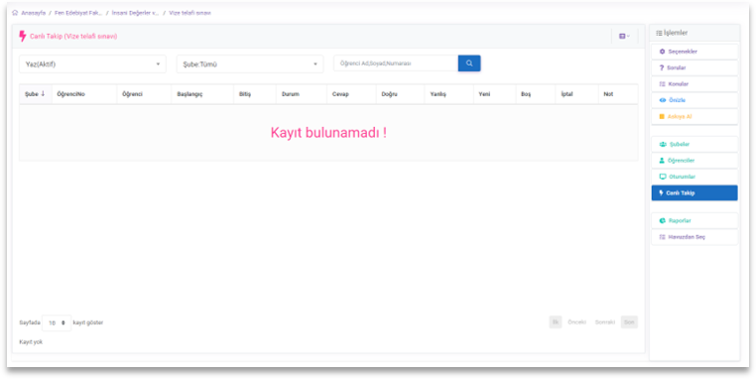Screen dimensions: 756x379
Task: Sort by the Doğru column header
Action: pyautogui.click(x=400, y=94)
